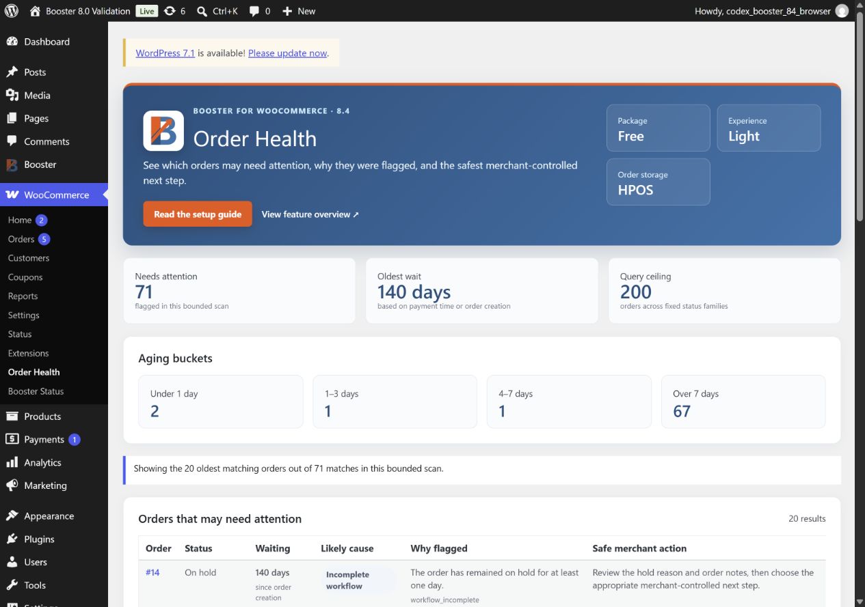Click the Needs attention 71 card
This screenshot has height=607, width=865.
[239, 290]
